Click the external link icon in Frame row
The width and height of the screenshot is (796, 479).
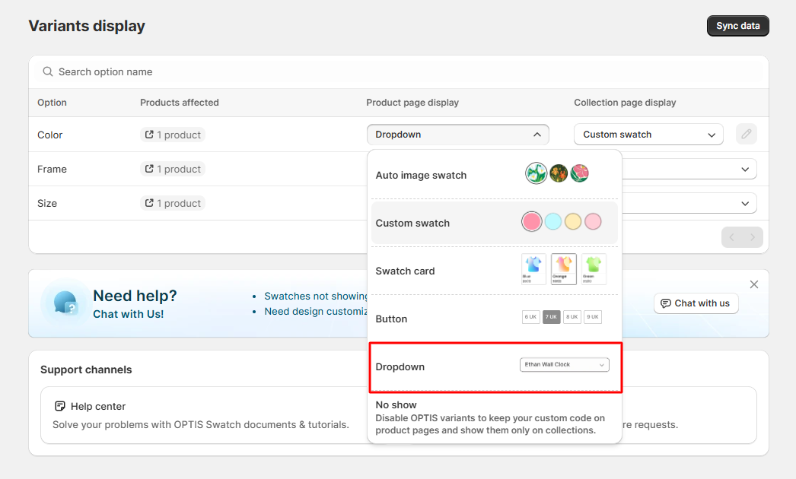coord(149,169)
